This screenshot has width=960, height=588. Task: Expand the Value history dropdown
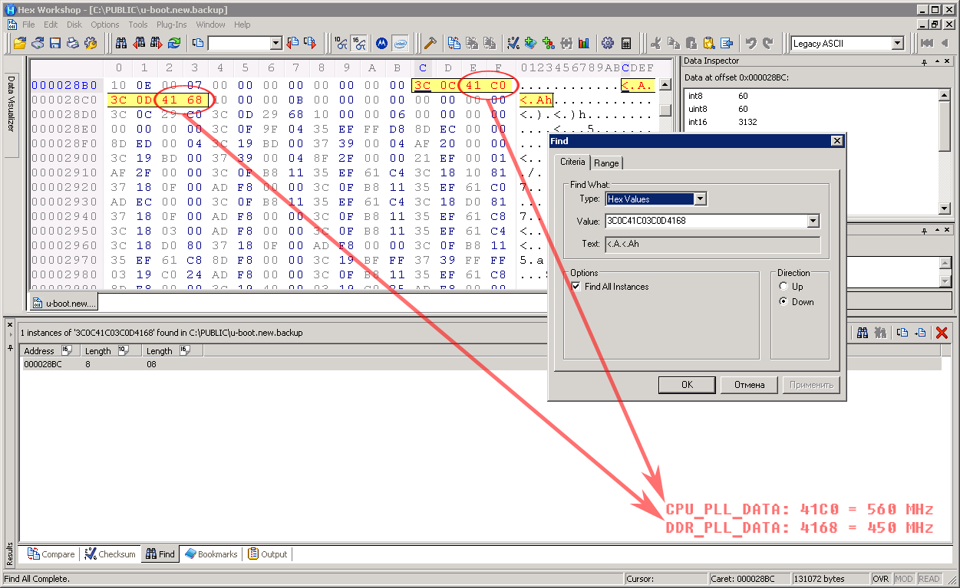pos(813,222)
